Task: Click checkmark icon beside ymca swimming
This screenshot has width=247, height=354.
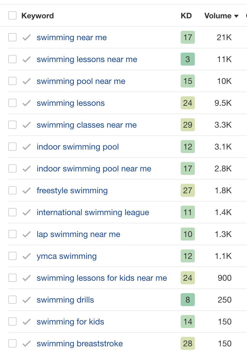Action: point(27,256)
